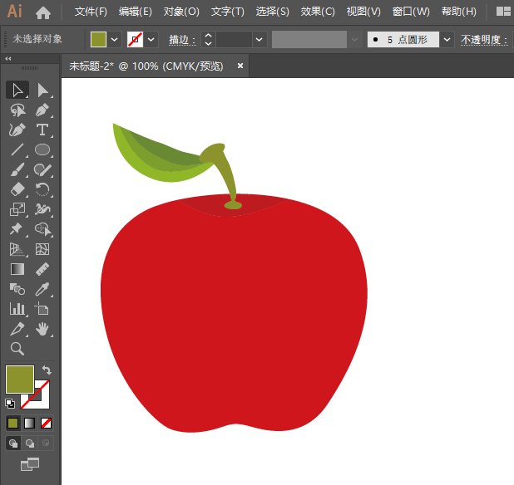Open the 5 点圆形 brush dropdown
Viewport: 514px width, 485px height.
pos(447,39)
